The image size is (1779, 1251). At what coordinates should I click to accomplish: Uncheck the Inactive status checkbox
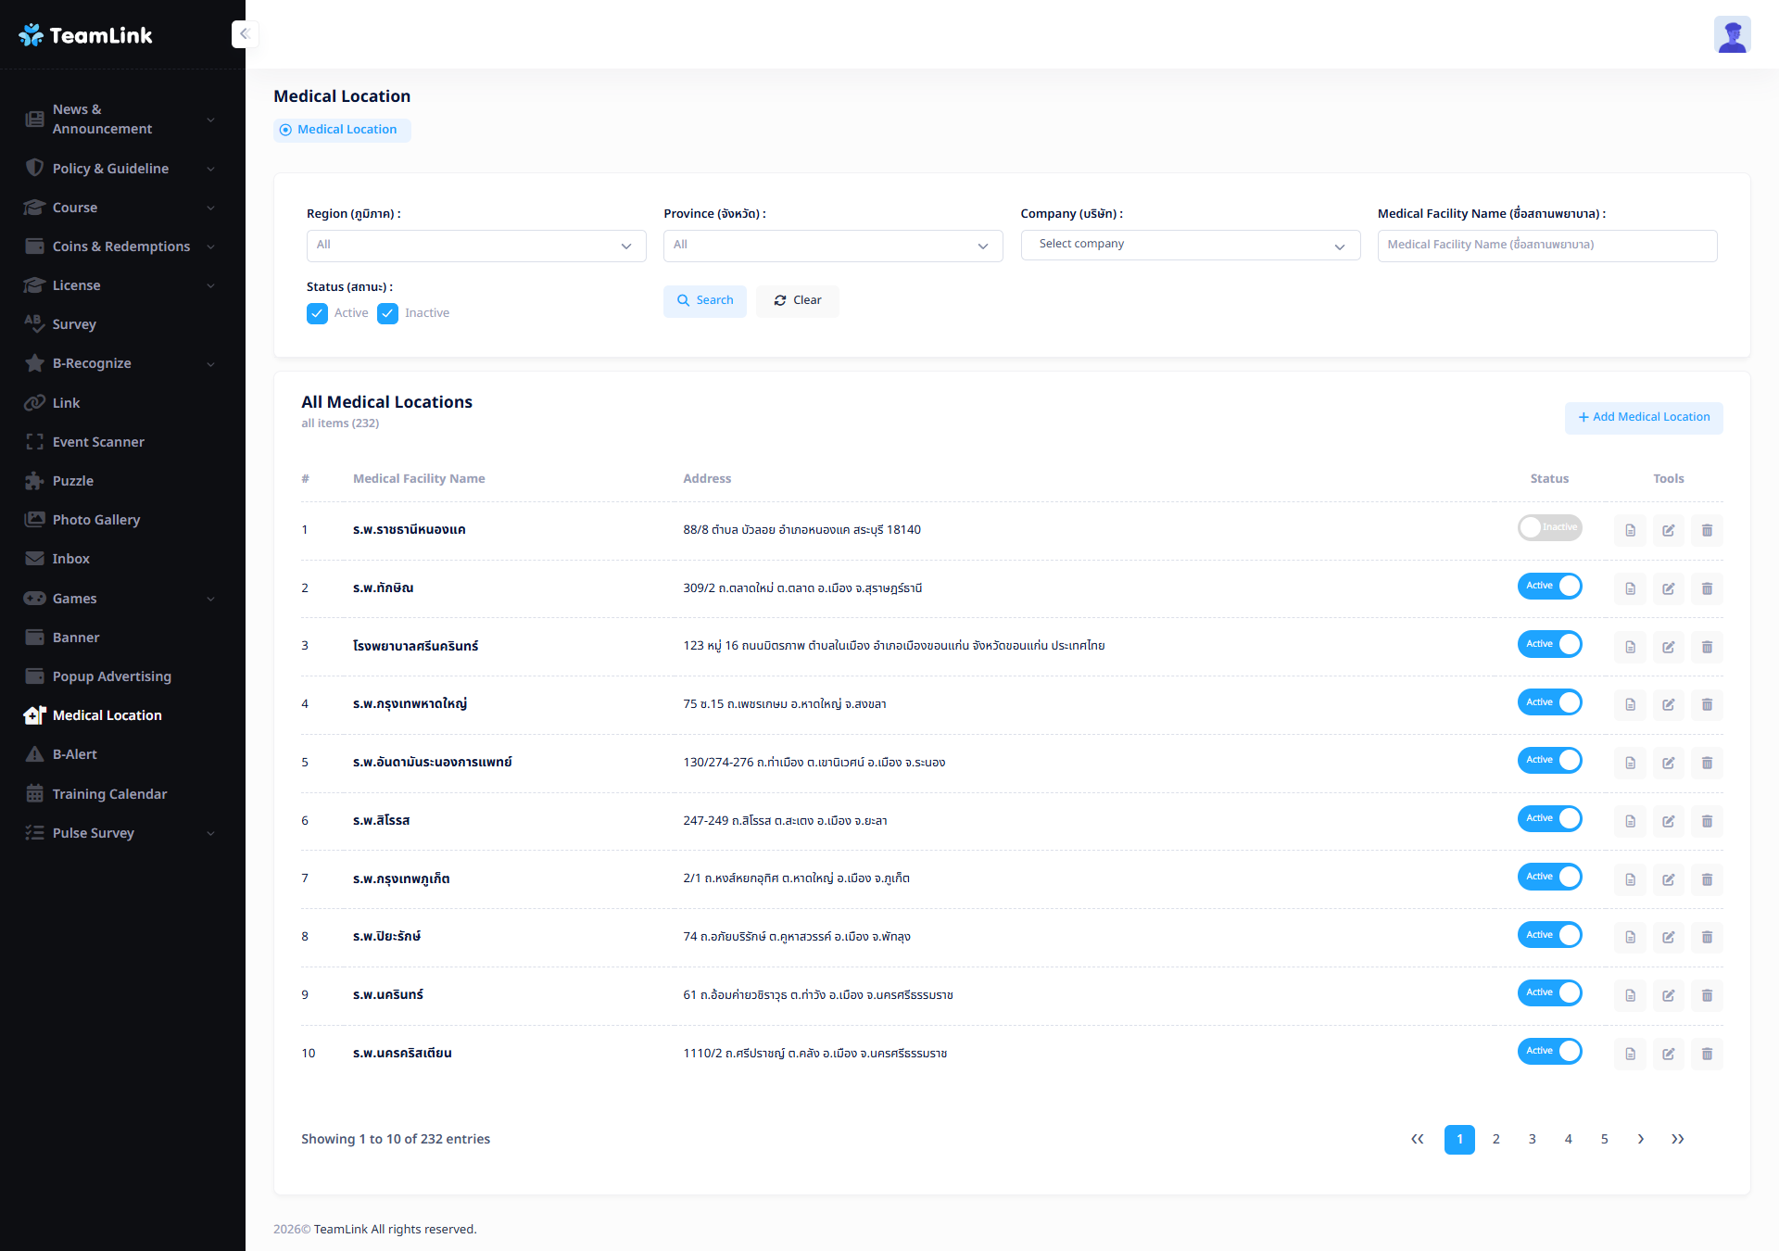click(x=387, y=313)
